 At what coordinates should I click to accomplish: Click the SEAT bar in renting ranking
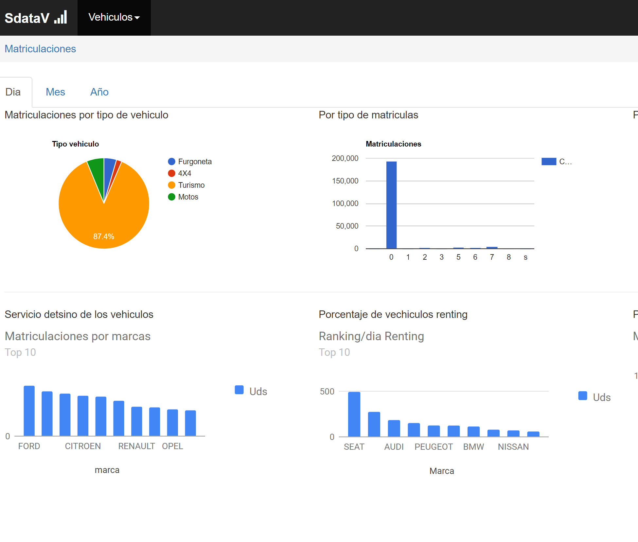tap(354, 414)
